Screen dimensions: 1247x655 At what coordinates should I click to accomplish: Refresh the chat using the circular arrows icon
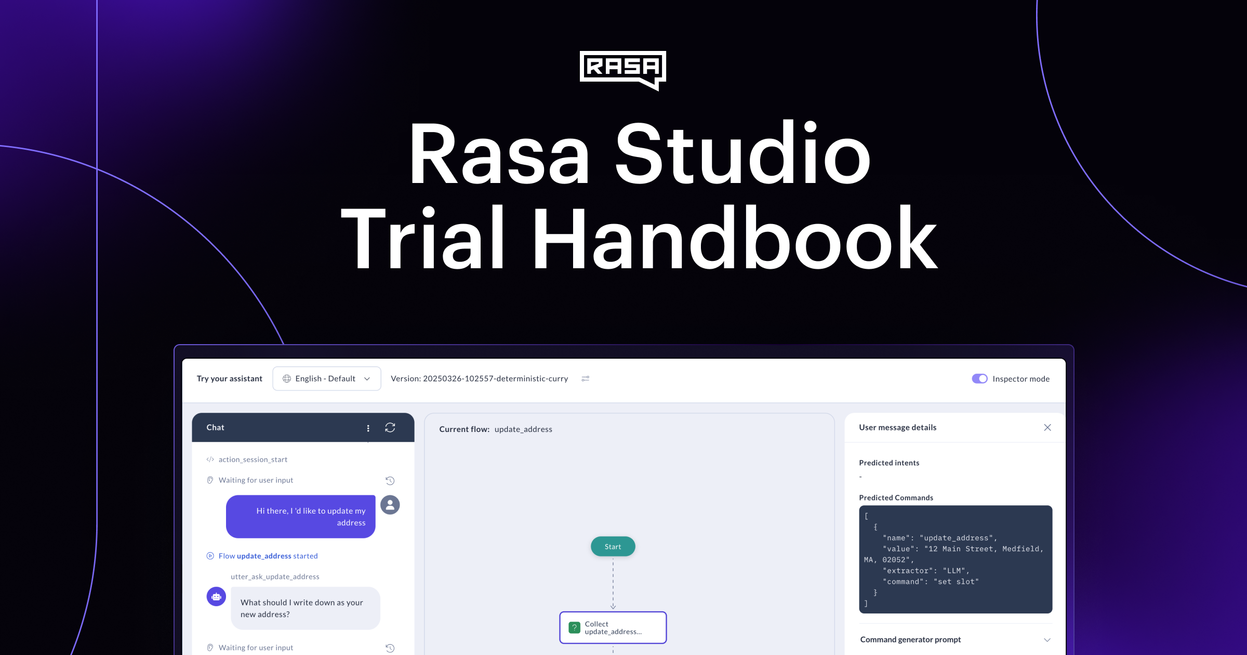click(390, 427)
